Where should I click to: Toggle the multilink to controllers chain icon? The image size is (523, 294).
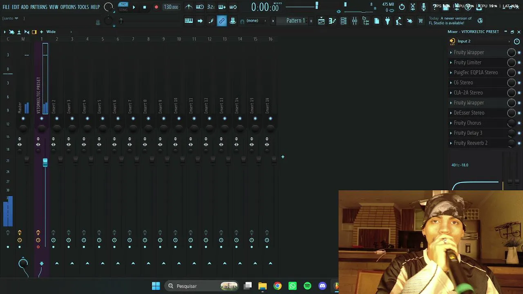pos(222,21)
